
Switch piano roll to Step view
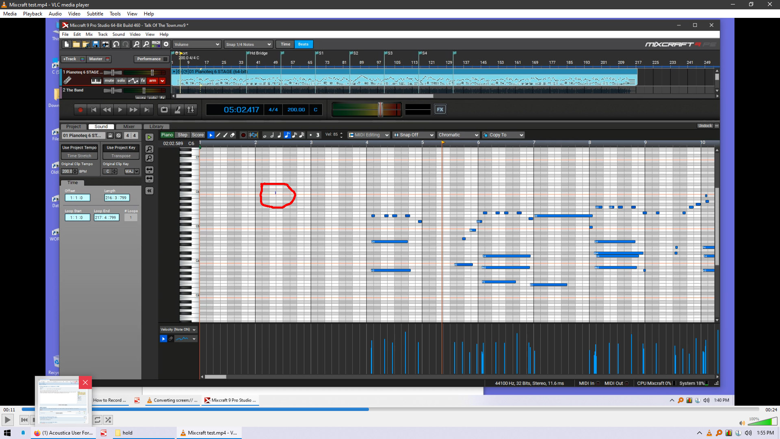[x=183, y=135]
